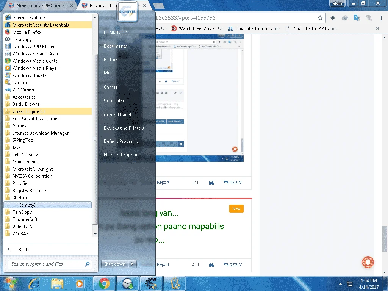The height and width of the screenshot is (291, 388).
Task: Open Chrome's three-dot menu
Action: [x=381, y=18]
